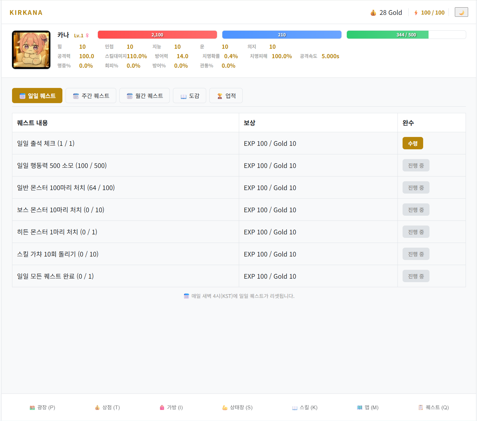Claim attendance reward with 수령 button

point(413,143)
